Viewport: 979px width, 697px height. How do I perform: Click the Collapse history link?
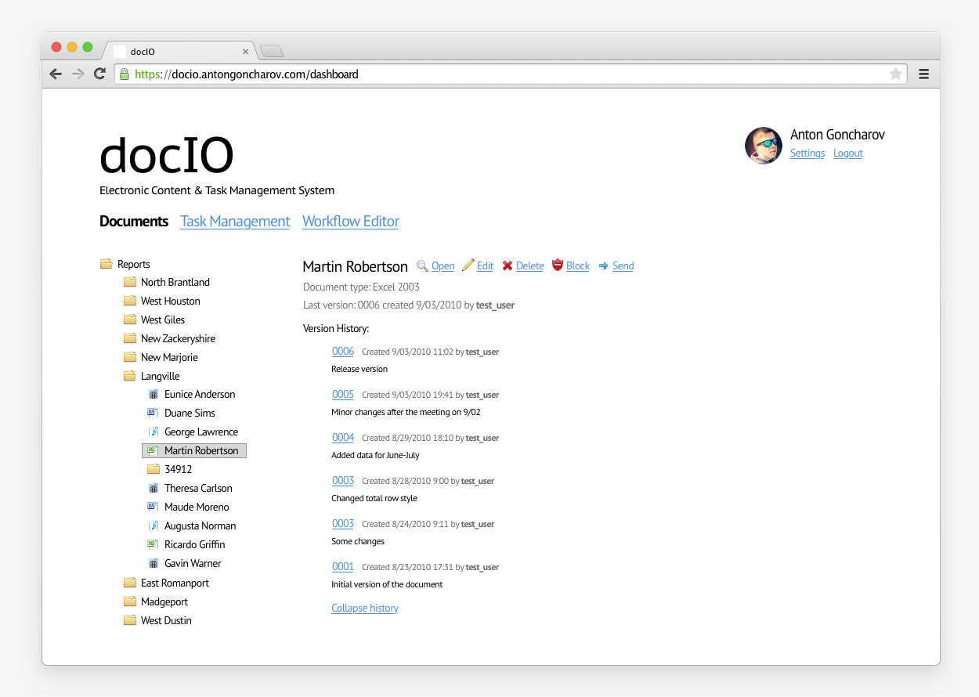coord(364,608)
